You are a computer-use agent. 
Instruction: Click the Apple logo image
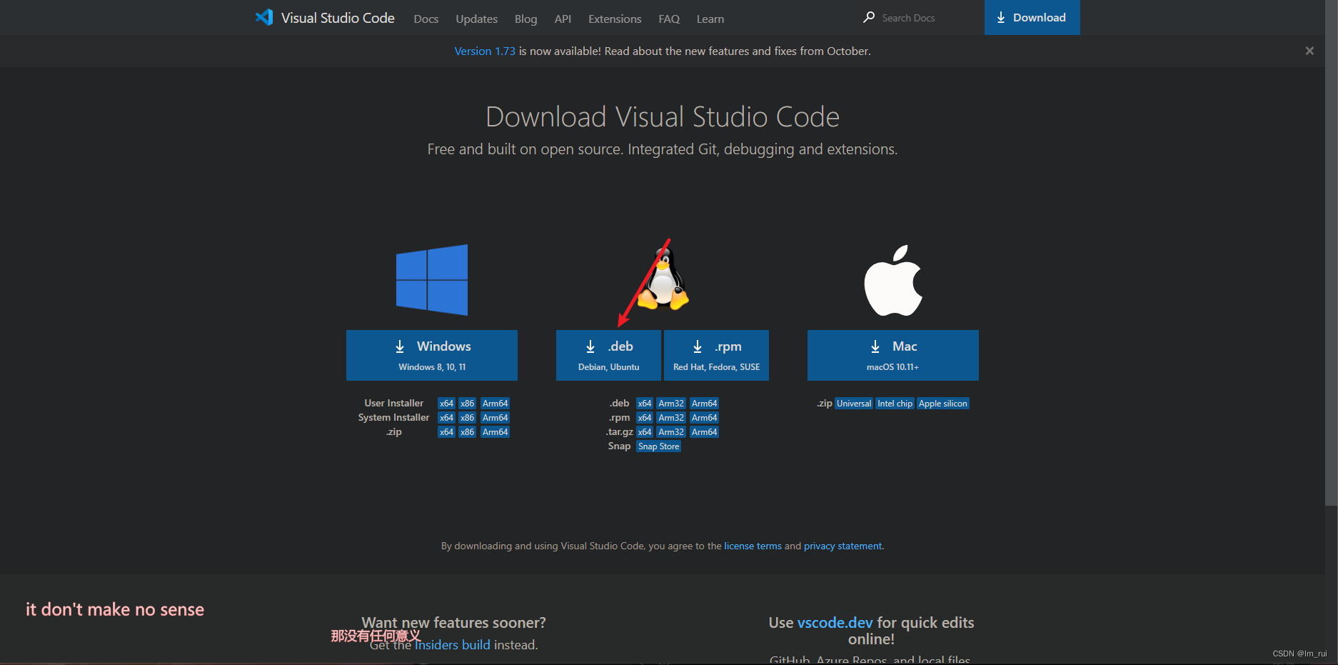893,280
